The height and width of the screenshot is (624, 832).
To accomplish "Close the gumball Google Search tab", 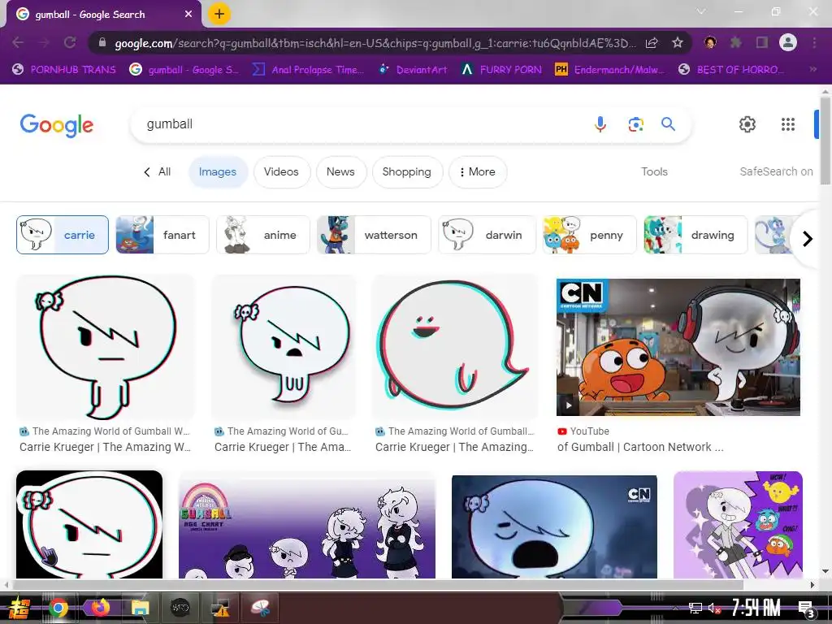I will point(188,15).
